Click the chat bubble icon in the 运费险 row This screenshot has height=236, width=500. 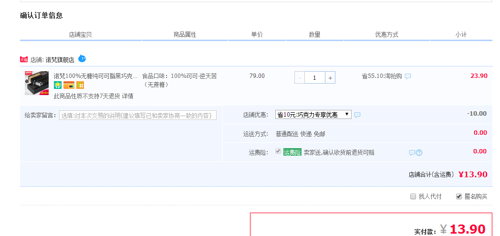point(412,153)
